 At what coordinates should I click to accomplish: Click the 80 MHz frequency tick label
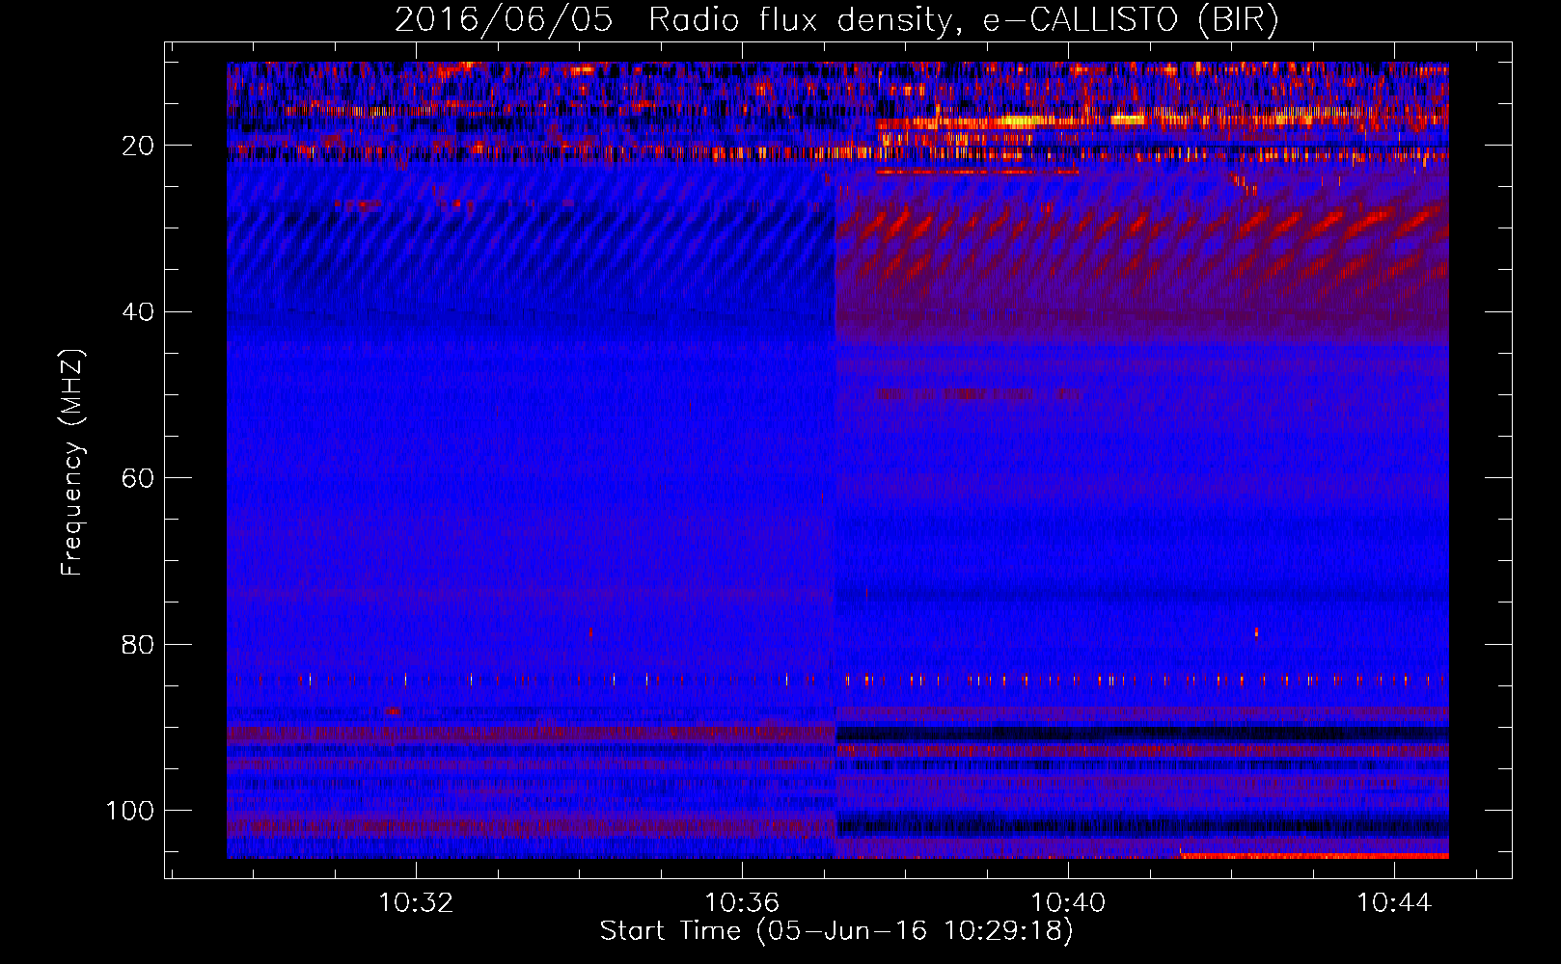pos(138,644)
